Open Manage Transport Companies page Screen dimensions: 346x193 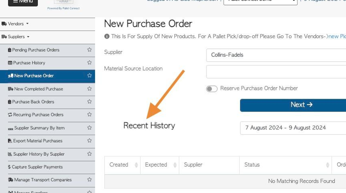pyautogui.click(x=40, y=180)
